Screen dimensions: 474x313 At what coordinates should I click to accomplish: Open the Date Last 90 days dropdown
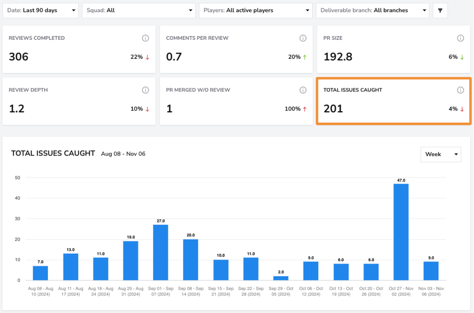pos(41,11)
